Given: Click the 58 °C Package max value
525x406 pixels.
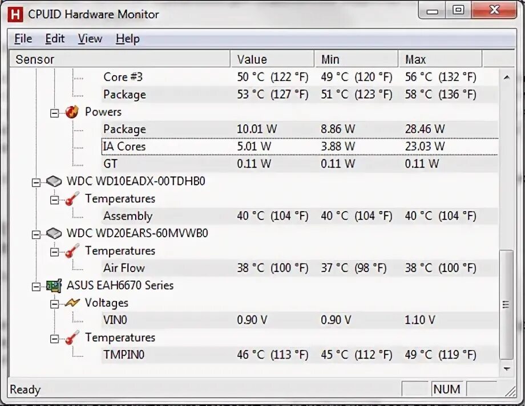Looking at the screenshot, I should 441,95.
